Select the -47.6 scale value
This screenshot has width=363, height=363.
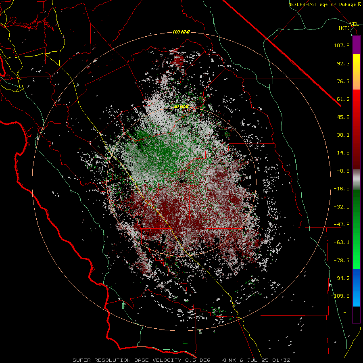point(342,225)
